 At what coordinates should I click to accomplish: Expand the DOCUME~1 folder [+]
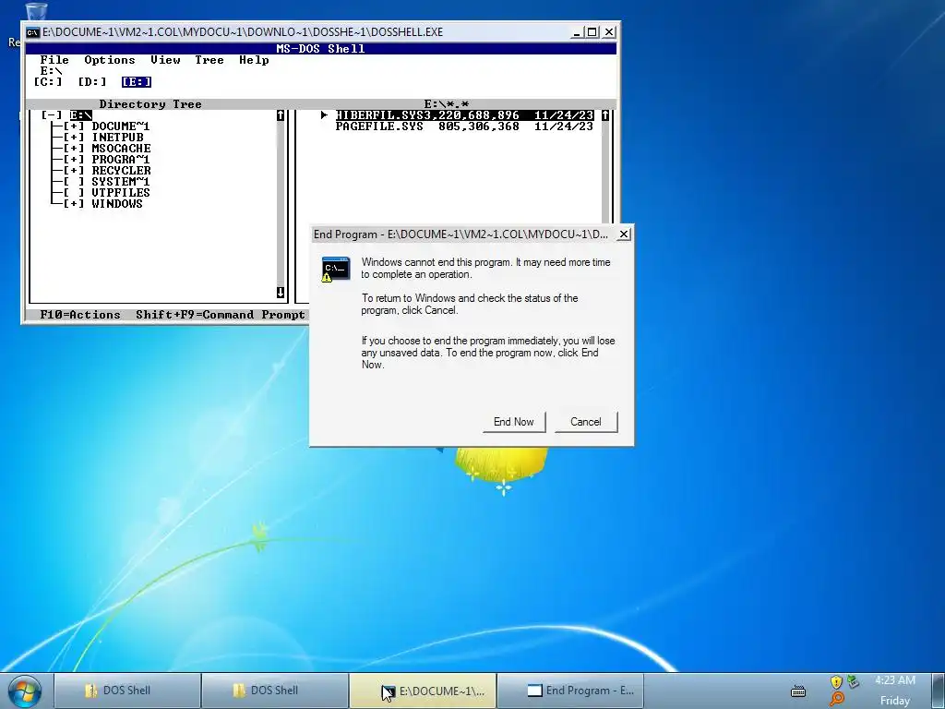coord(74,126)
